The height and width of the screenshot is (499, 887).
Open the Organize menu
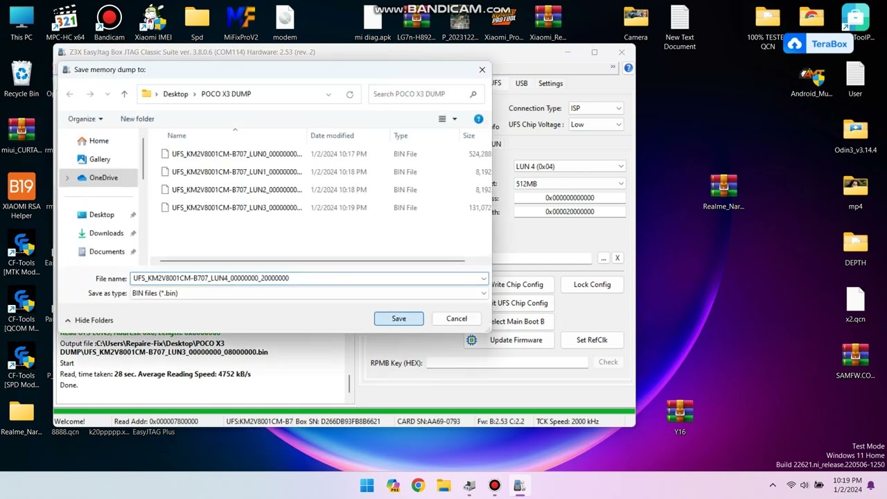coord(85,119)
